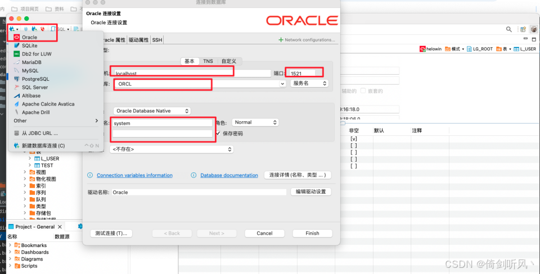The width and height of the screenshot is (540, 274).
Task: Click the 连接详情 (名称、类型...) button
Action: tap(298, 175)
